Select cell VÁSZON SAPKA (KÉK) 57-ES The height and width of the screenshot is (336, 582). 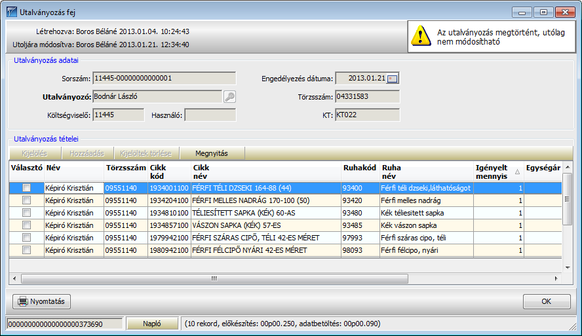pyautogui.click(x=265, y=225)
